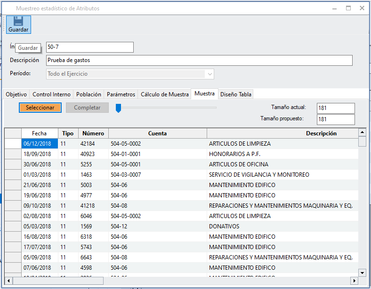Click the Tamaño actual input field
Image resolution: width=371 pixels, height=289 pixels.
click(x=335, y=108)
